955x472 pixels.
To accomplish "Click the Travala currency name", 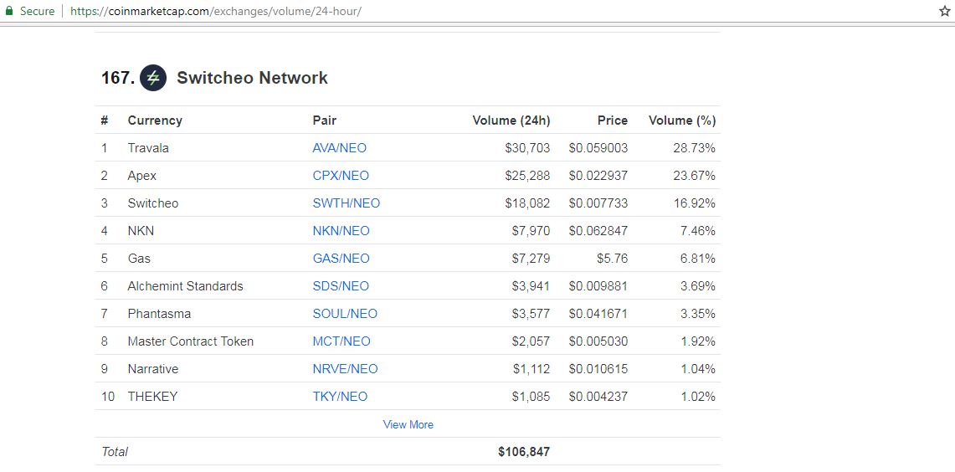I will [x=148, y=148].
